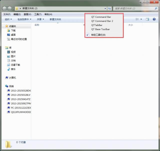
Task: Click the 新建文件夹 toolbar button
Action: [x=55, y=19]
